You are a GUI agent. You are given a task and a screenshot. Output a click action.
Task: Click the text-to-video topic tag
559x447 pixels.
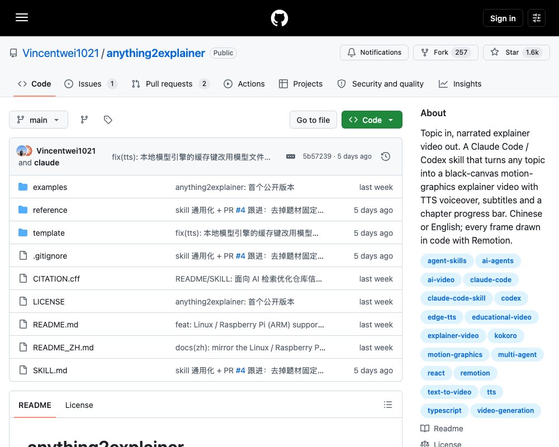[x=449, y=392]
